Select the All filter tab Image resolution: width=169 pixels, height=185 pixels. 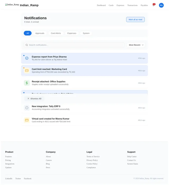tap(28, 33)
